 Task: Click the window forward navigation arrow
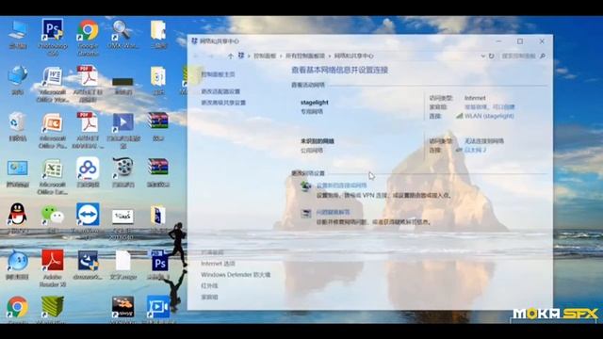(211, 56)
